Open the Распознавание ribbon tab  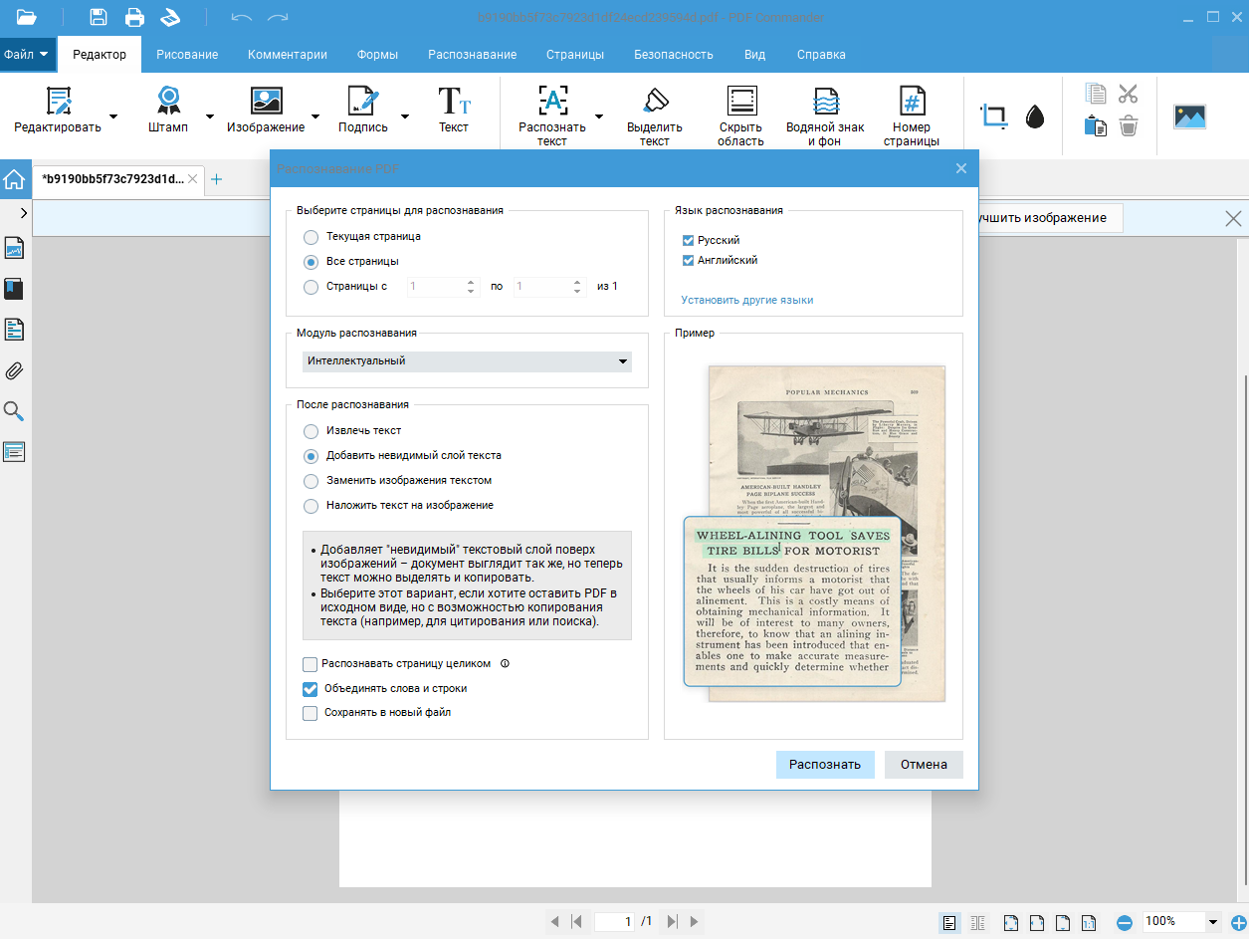(473, 55)
